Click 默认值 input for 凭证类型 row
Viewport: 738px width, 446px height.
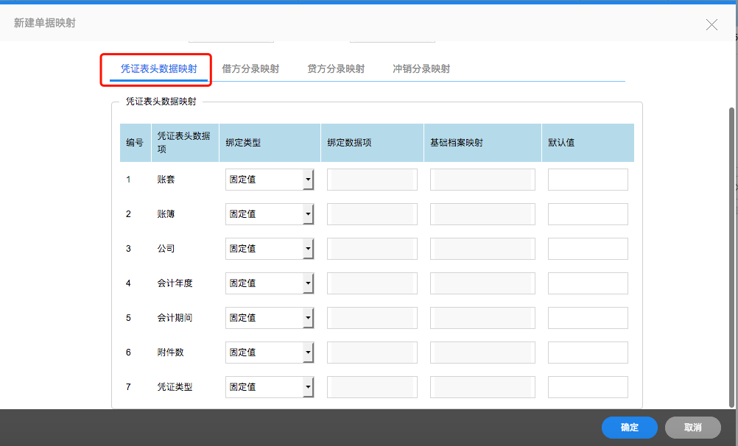point(588,387)
